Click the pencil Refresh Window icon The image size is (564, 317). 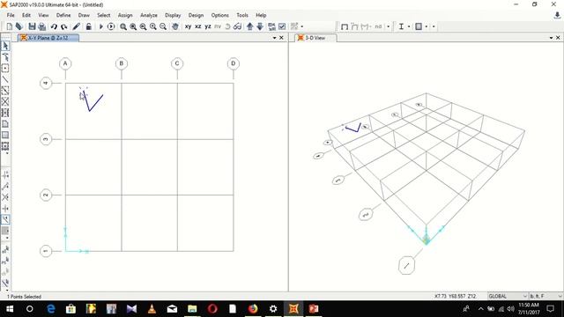coord(77,26)
